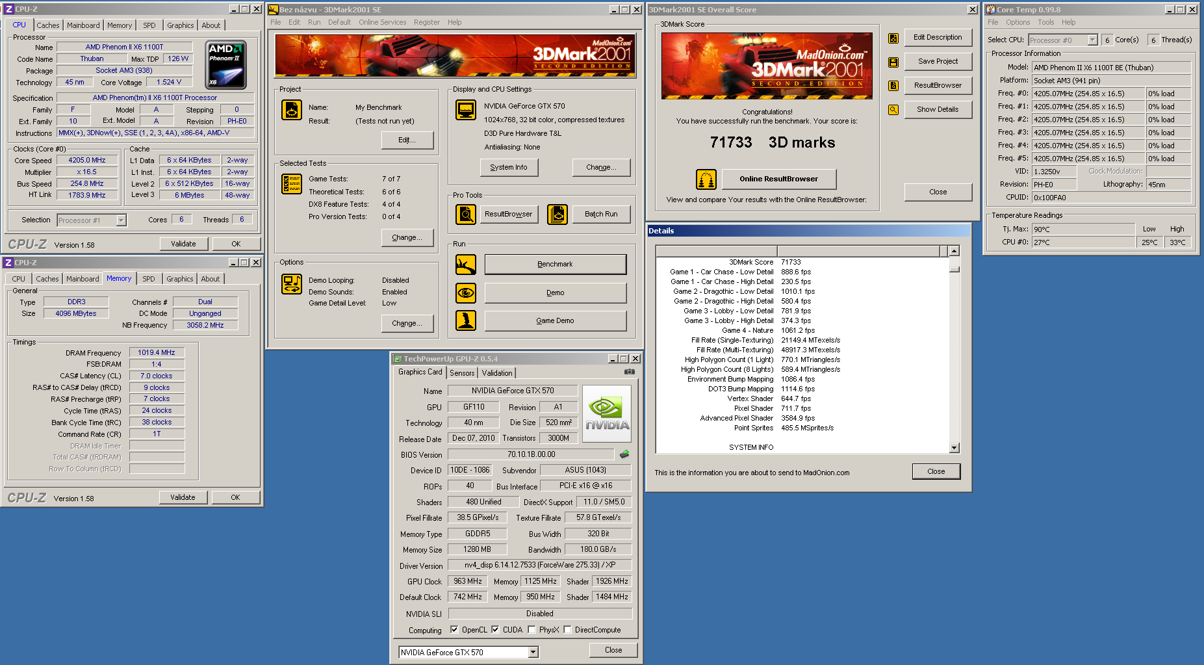Click Close button in the GPU-Z window

coord(613,650)
